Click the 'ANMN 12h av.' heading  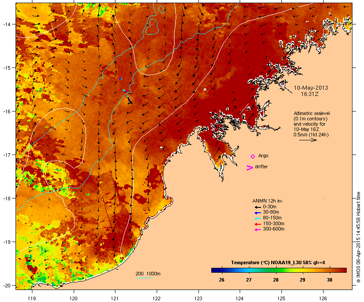268,201
